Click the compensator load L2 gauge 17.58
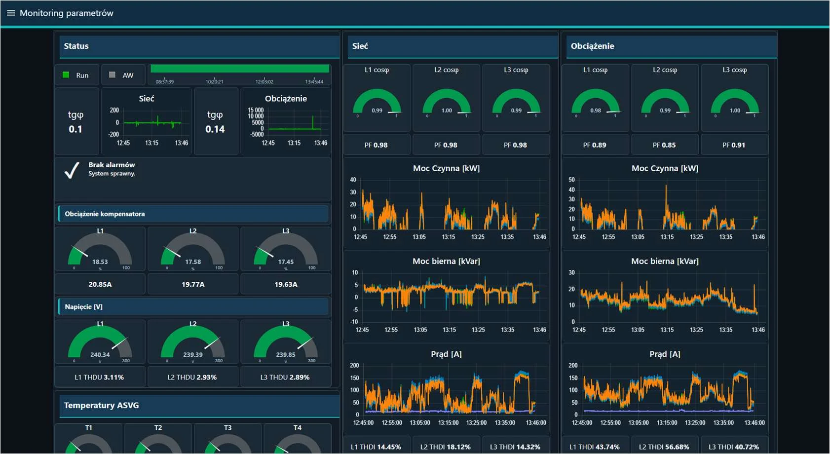The width and height of the screenshot is (830, 454). coord(193,250)
